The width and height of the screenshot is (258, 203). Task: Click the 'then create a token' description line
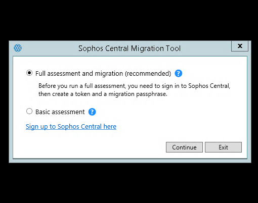coord(103,94)
